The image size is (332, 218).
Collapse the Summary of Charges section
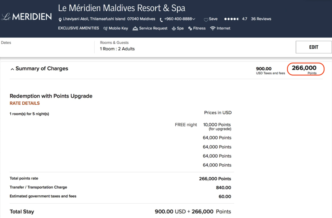[x=12, y=69]
